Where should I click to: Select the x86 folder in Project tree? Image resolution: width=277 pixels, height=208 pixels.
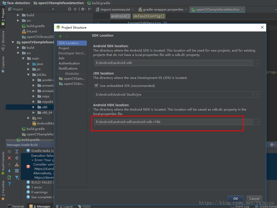(30, 107)
